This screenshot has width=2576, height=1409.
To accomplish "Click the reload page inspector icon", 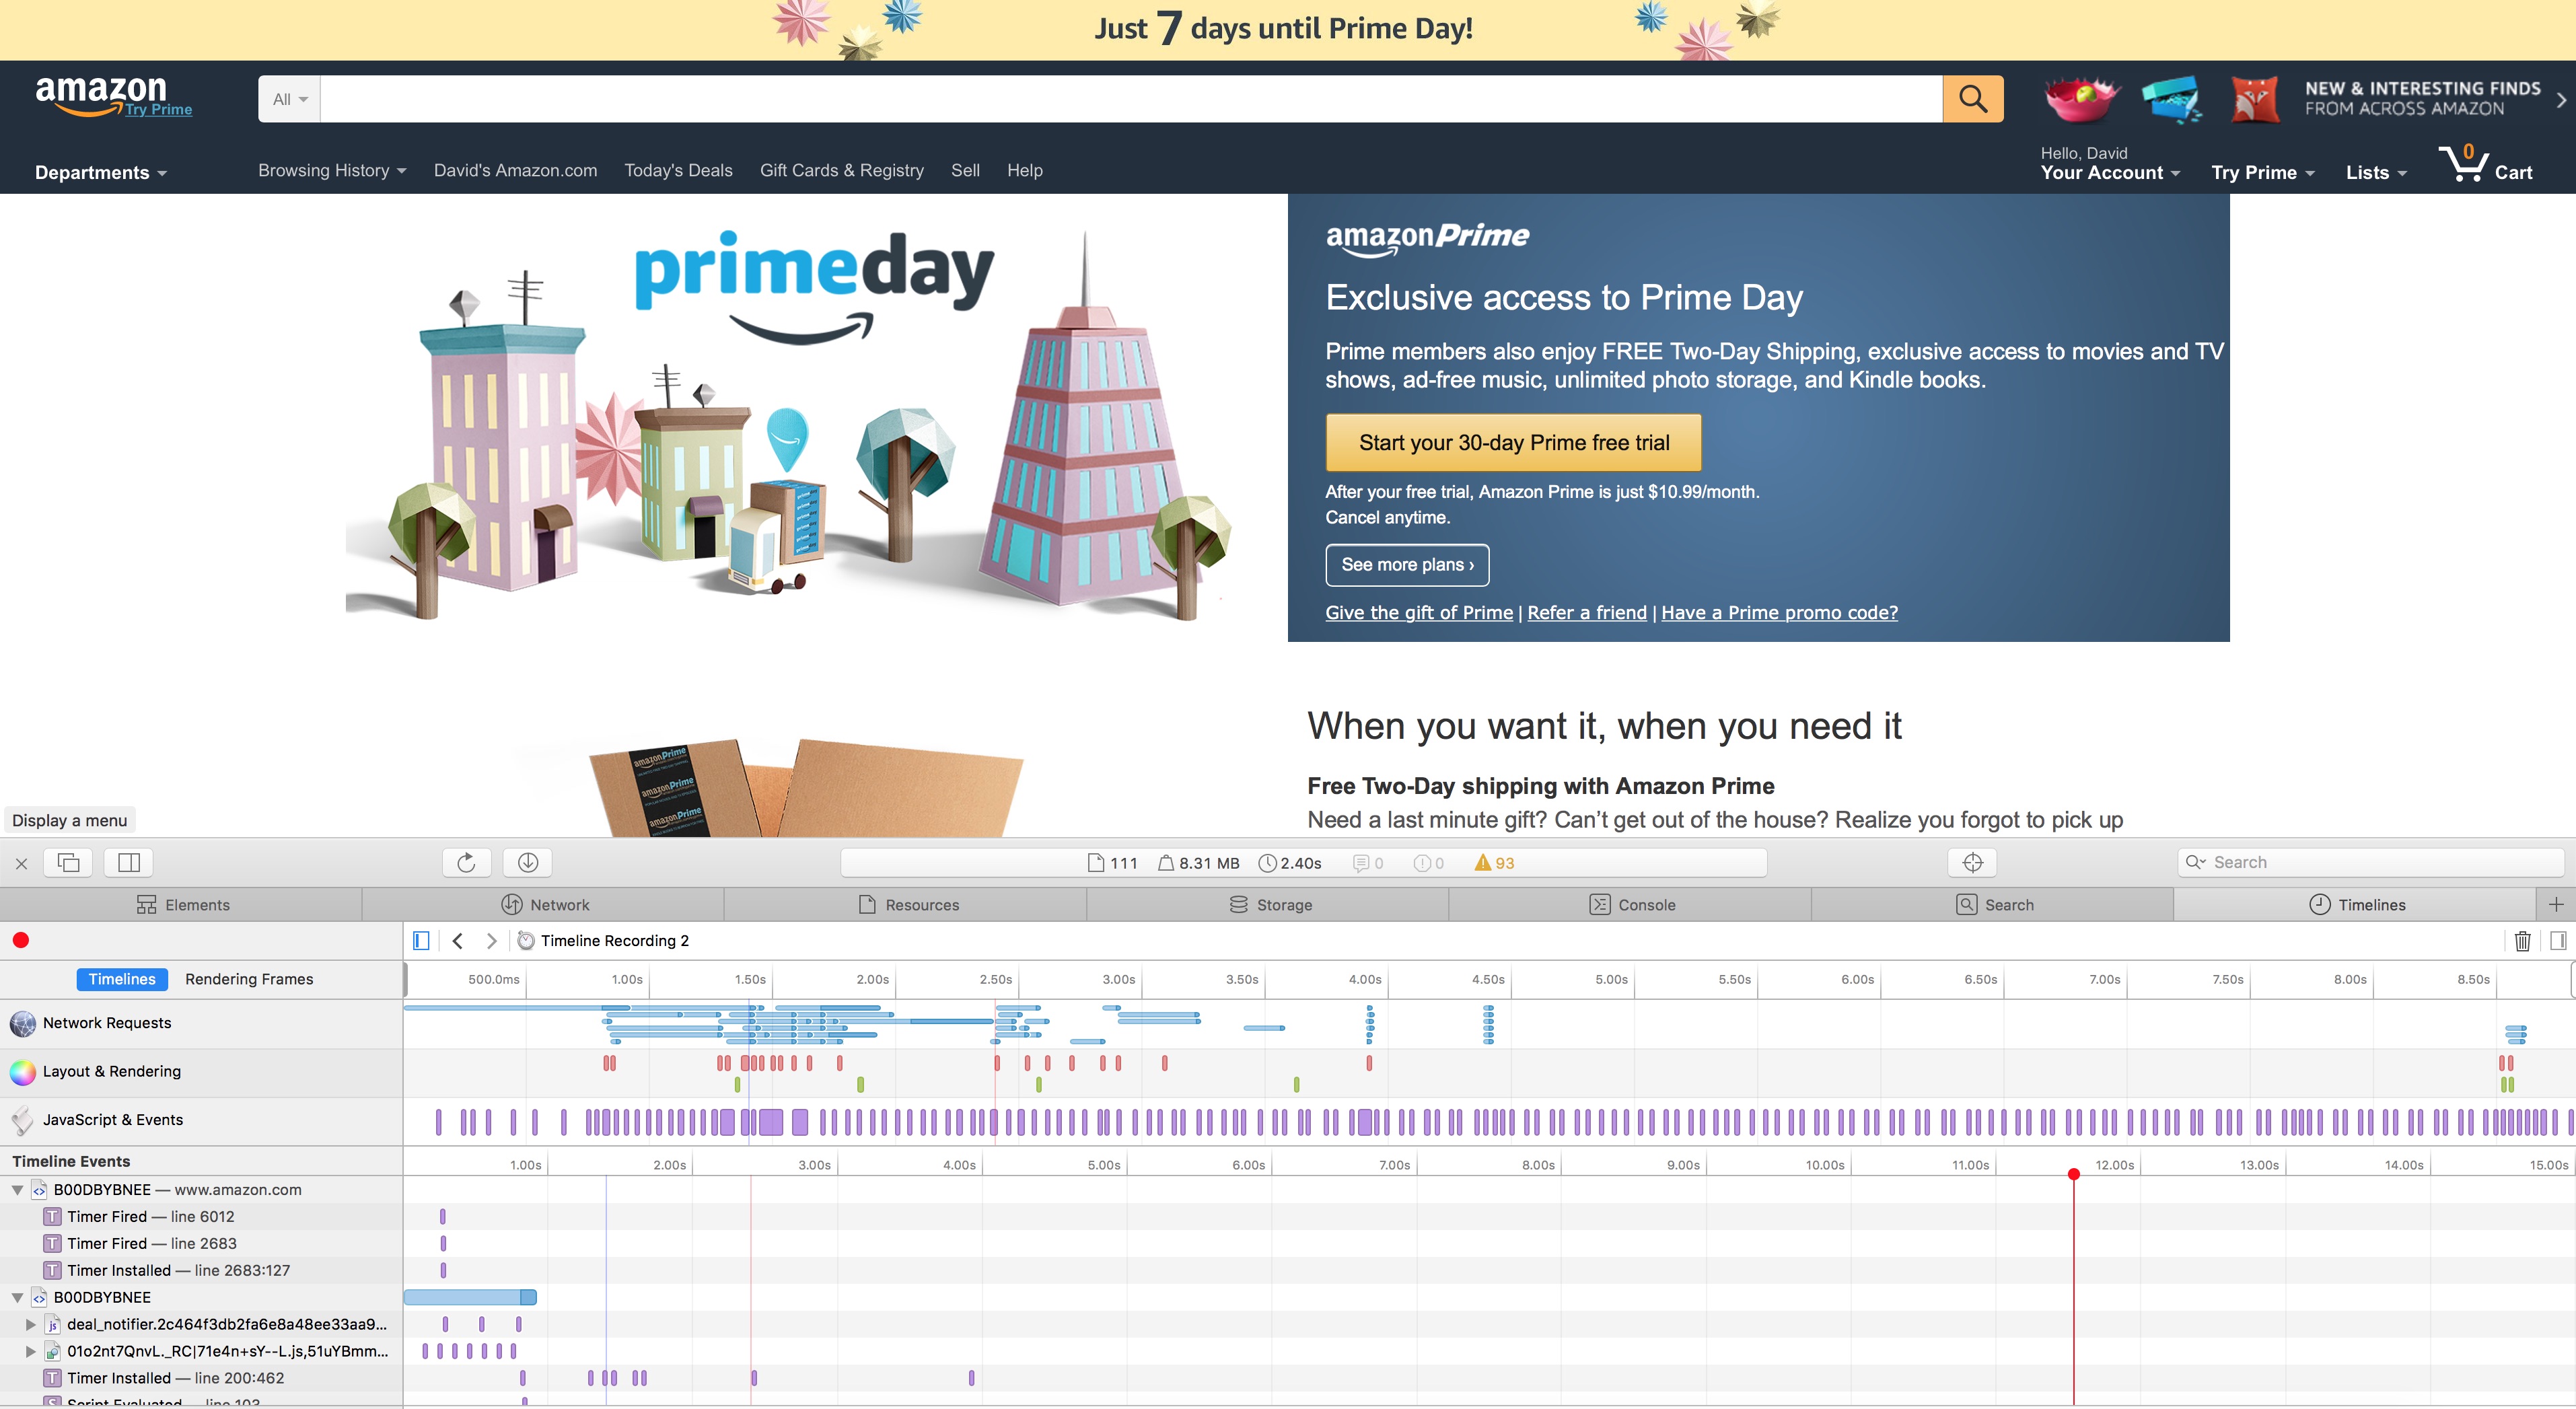I will (x=466, y=862).
